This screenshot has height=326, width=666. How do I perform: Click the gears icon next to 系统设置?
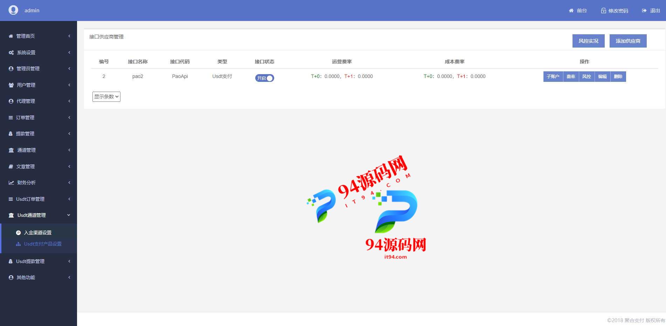pos(11,52)
